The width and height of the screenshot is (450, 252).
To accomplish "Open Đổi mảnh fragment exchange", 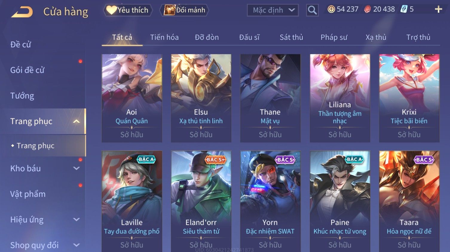I will pyautogui.click(x=185, y=10).
